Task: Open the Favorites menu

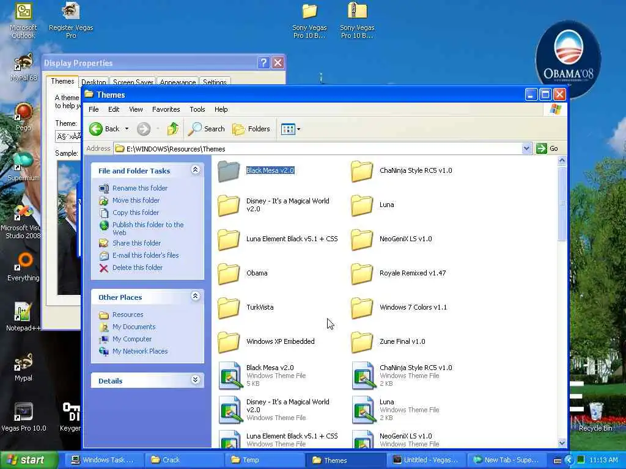Action: [x=166, y=109]
